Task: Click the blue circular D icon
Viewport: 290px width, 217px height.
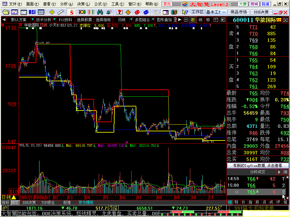Action: (146, 12)
